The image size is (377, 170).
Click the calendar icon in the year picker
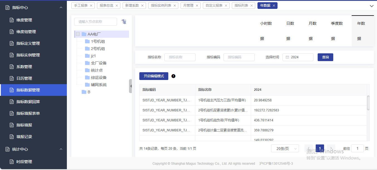click(x=287, y=57)
